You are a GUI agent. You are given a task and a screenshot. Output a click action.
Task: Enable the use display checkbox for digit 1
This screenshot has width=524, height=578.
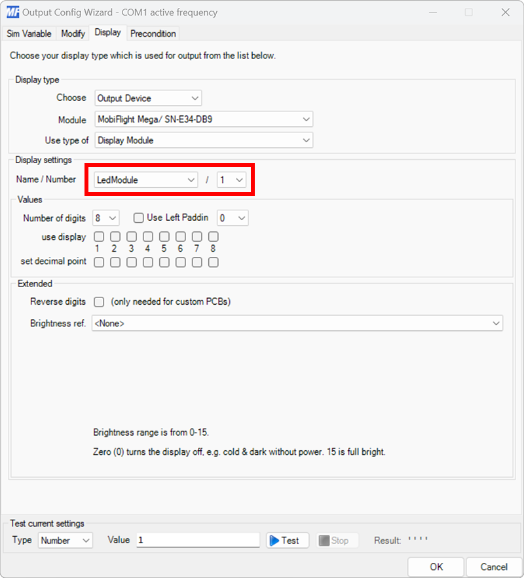98,237
